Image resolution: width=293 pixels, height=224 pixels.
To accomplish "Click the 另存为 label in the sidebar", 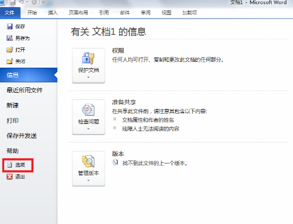I will [23, 38].
